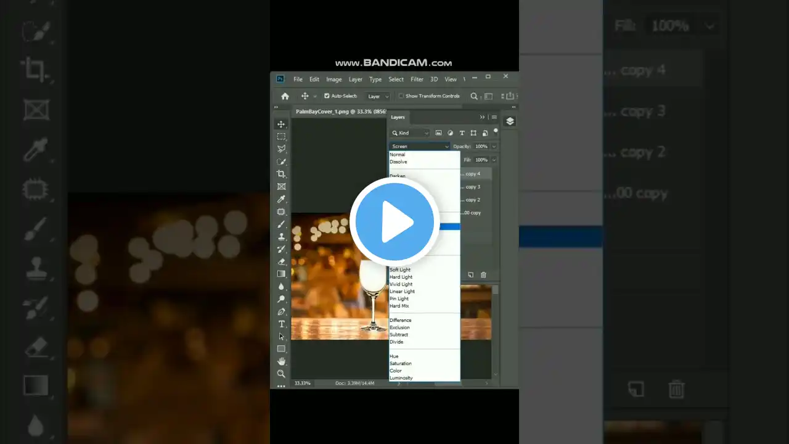Screen dimensions: 789x444
Task: Select the Eyedropper tool
Action: [x=281, y=199]
